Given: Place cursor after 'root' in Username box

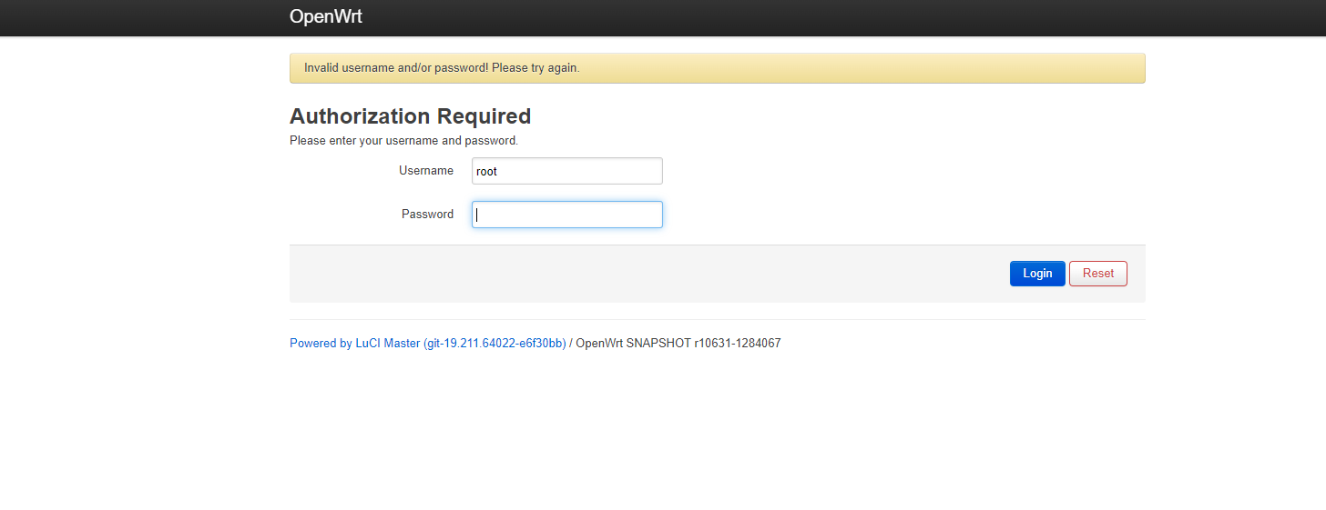Looking at the screenshot, I should tap(499, 171).
